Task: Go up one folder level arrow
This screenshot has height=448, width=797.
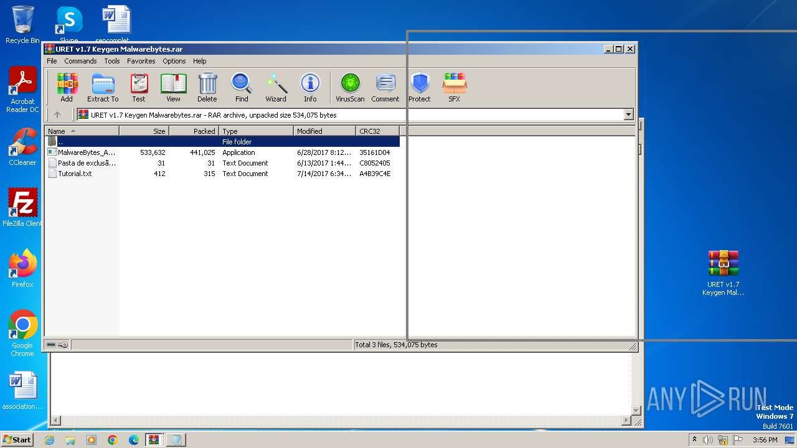Action: pos(57,114)
